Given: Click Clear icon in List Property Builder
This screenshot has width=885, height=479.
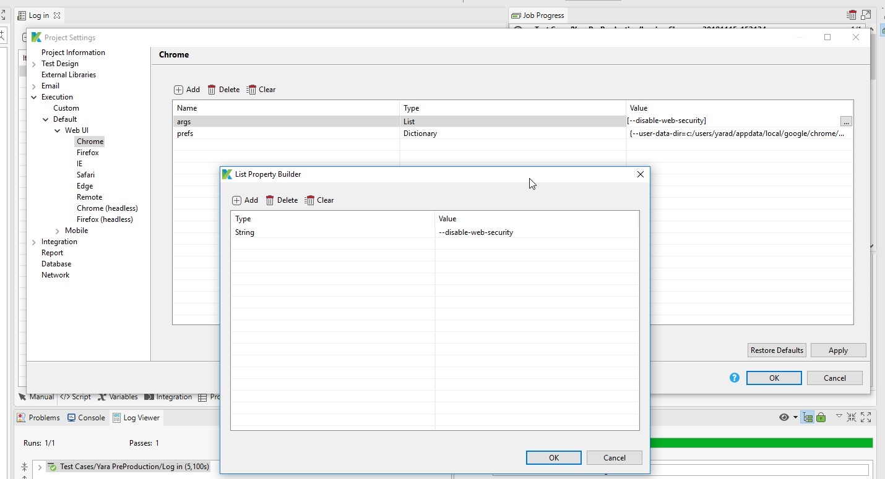Looking at the screenshot, I should pyautogui.click(x=309, y=200).
